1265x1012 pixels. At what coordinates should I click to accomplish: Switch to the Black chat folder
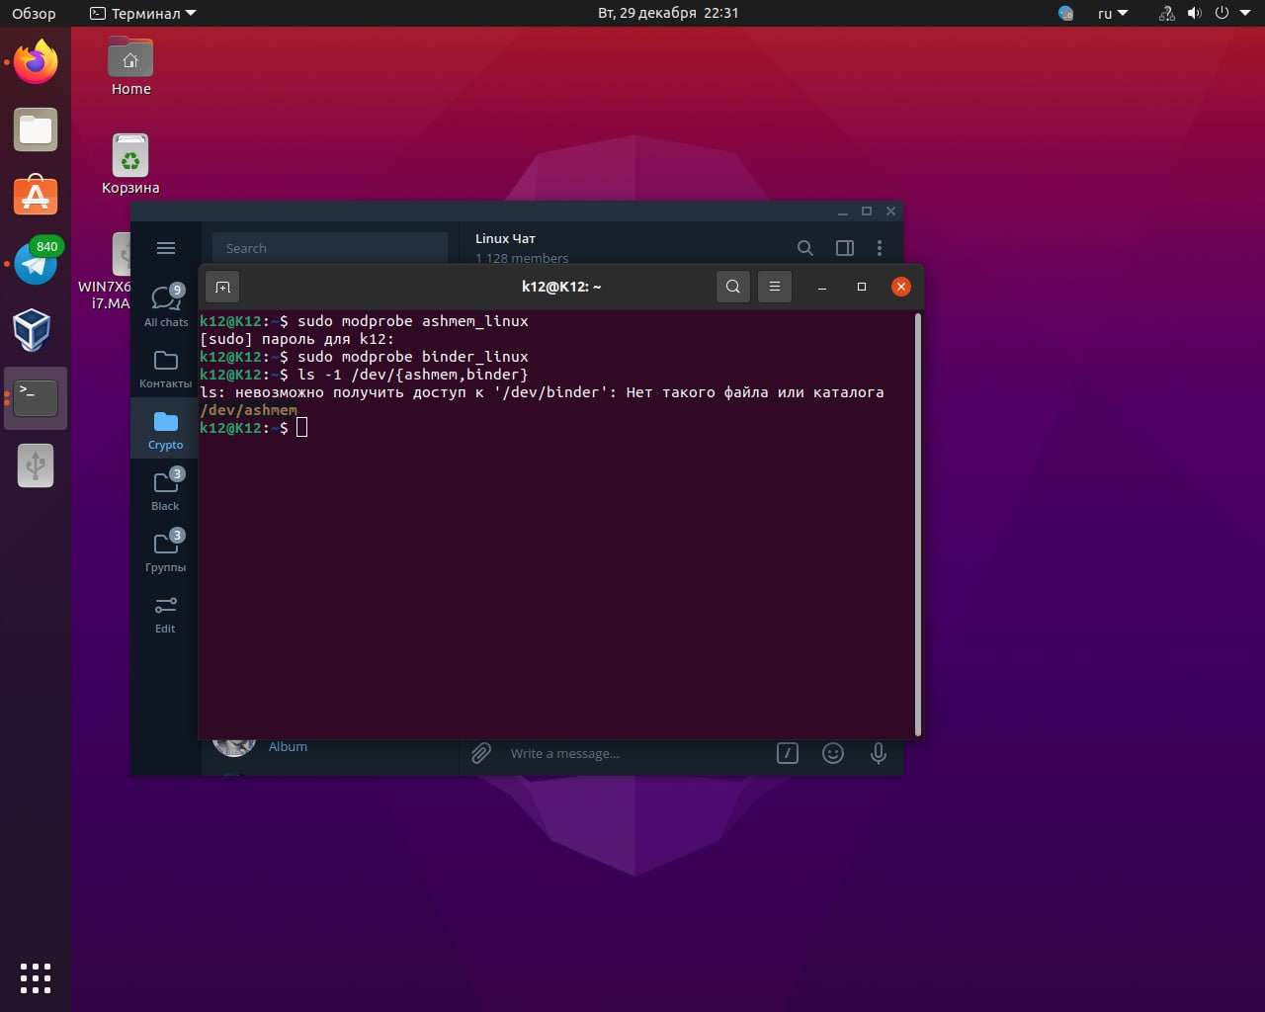click(166, 490)
